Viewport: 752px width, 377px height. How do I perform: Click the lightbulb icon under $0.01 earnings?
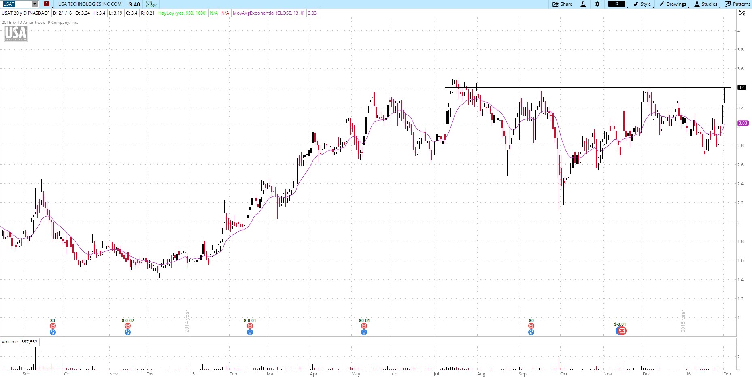pyautogui.click(x=364, y=332)
